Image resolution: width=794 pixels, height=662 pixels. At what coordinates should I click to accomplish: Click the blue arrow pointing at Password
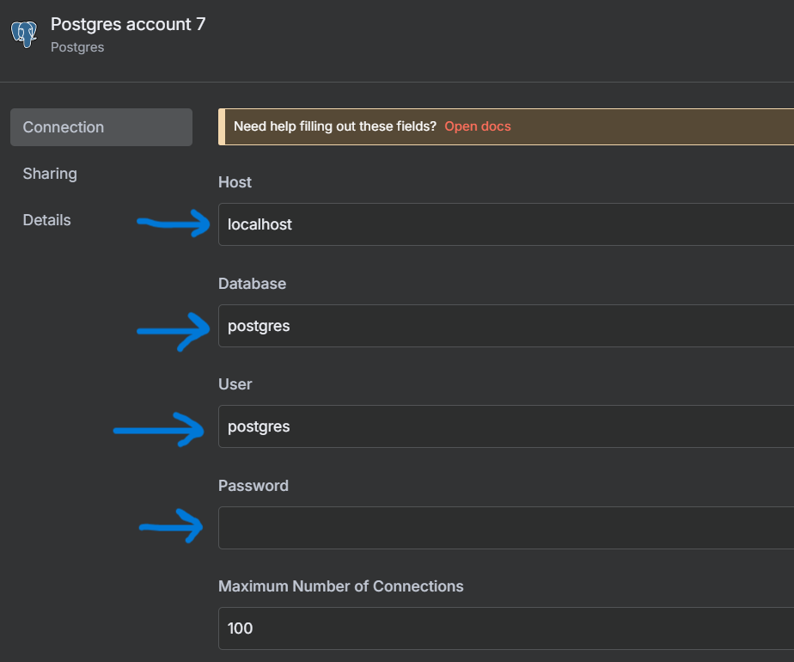point(172,525)
